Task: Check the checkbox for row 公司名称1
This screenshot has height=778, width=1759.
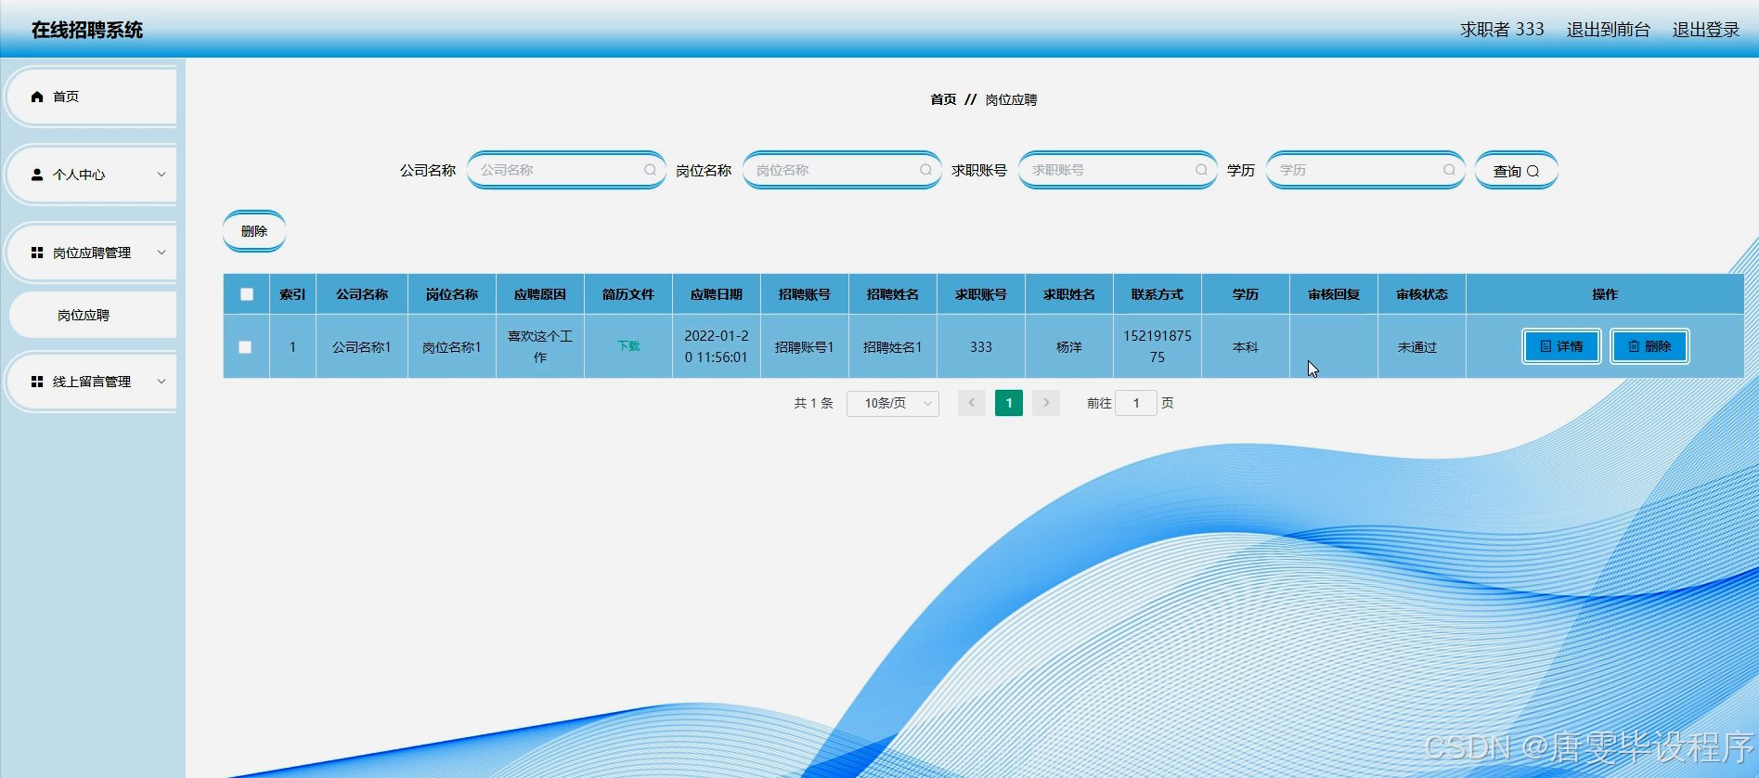Action: tap(245, 347)
